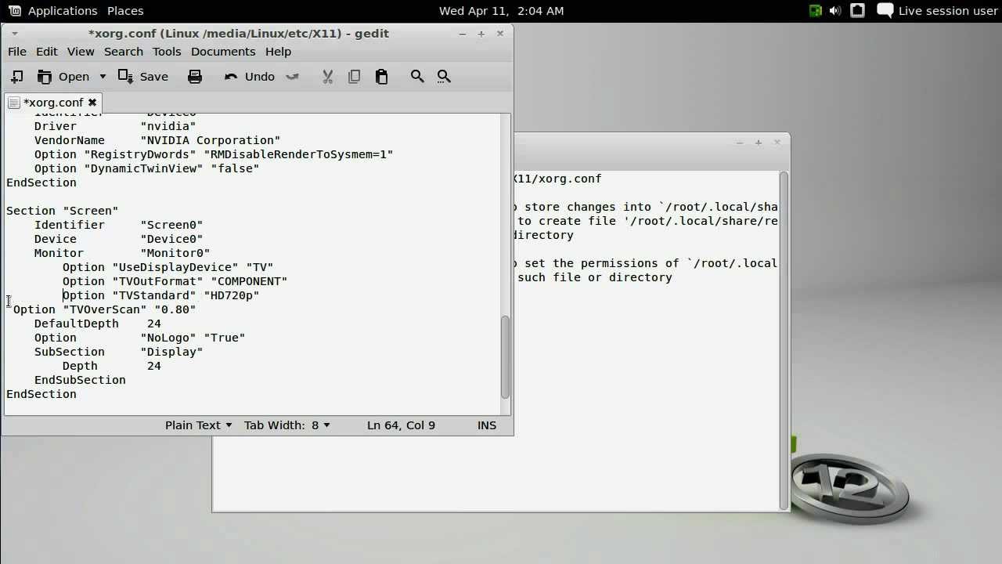Open the Search menu
The image size is (1002, 564).
[x=124, y=51]
